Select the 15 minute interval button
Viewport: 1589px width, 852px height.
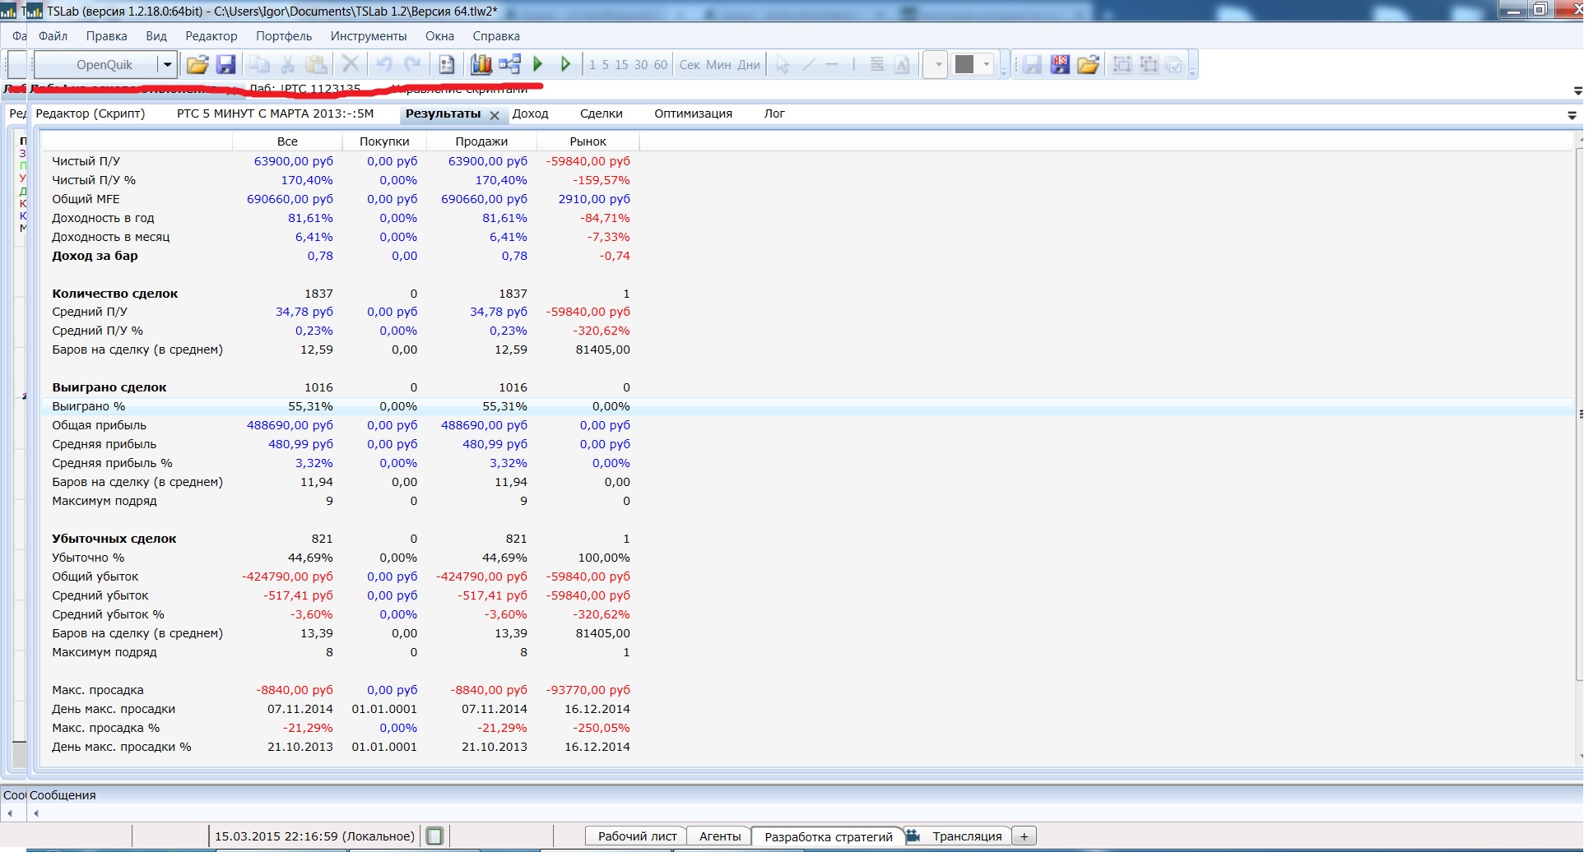pyautogui.click(x=621, y=65)
